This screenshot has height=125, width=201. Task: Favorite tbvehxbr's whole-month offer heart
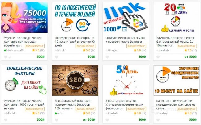pyautogui.click(x=158, y=57)
